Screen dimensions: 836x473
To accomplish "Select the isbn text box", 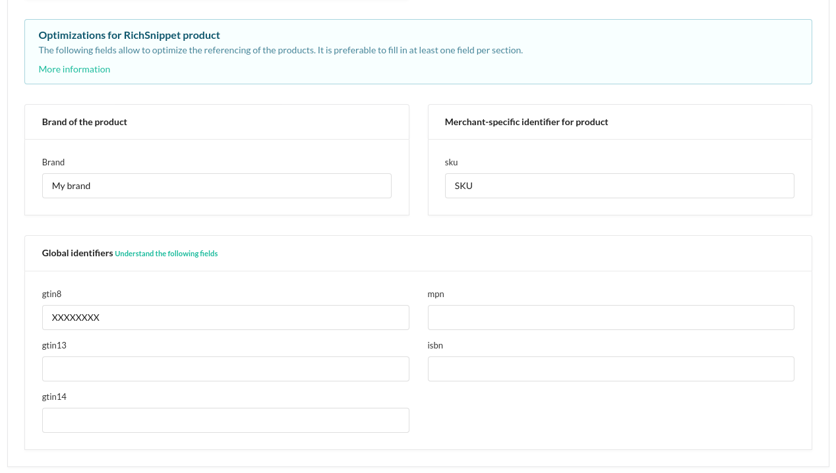I will pyautogui.click(x=610, y=369).
